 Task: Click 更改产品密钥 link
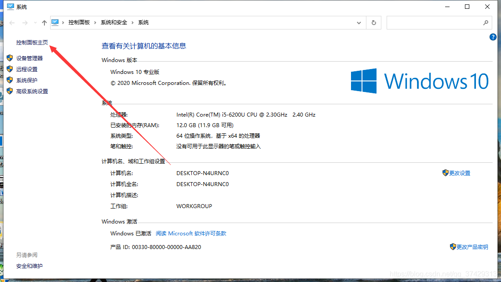(x=472, y=247)
